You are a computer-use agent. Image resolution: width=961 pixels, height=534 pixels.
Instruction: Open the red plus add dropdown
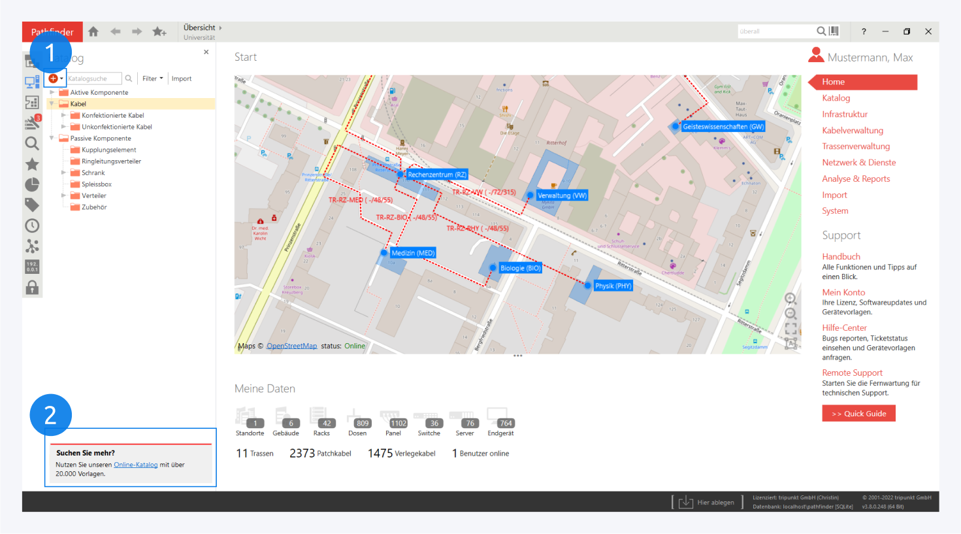pyautogui.click(x=56, y=78)
